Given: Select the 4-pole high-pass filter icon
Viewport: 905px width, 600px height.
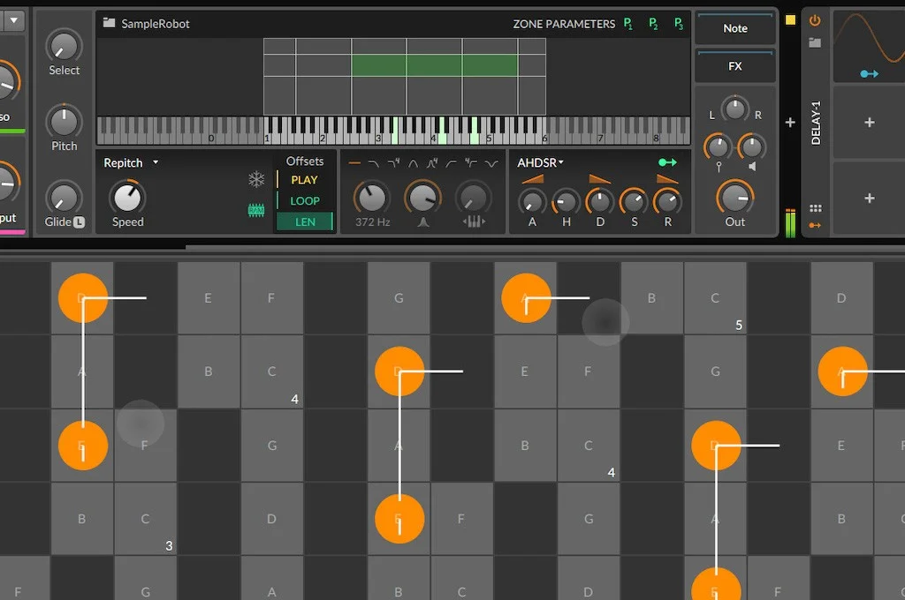Looking at the screenshot, I should click(471, 164).
